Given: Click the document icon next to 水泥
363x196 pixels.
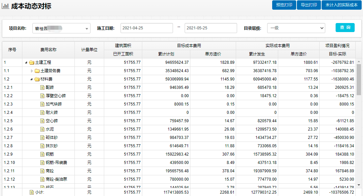Looking at the screenshot, I should (x=42, y=129).
